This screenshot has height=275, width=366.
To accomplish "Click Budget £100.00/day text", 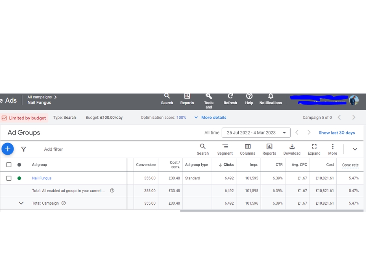I will (104, 117).
